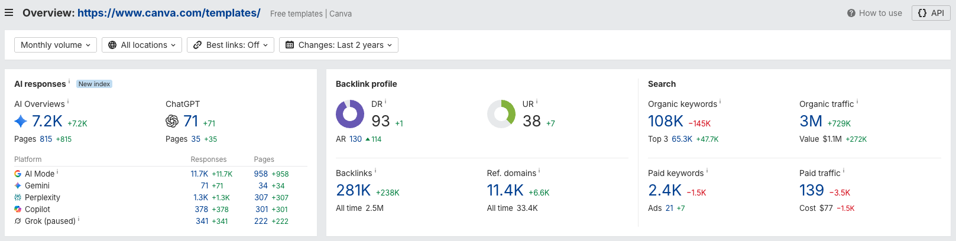Expand the All locations dropdown
Viewport: 956px width, 241px height.
142,45
